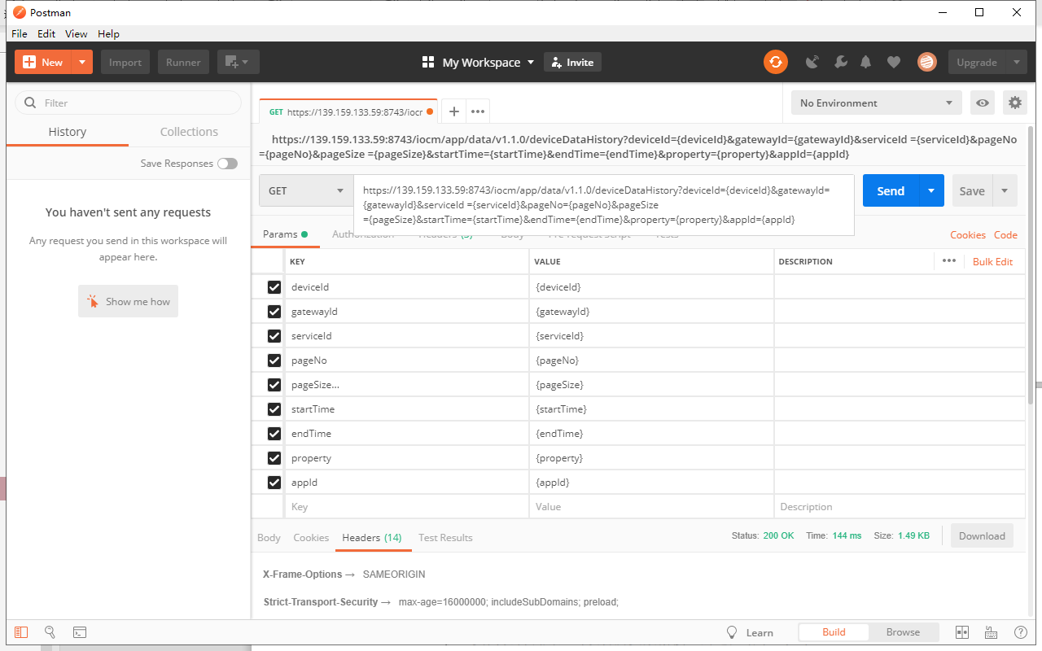Select the Params tab

[285, 234]
